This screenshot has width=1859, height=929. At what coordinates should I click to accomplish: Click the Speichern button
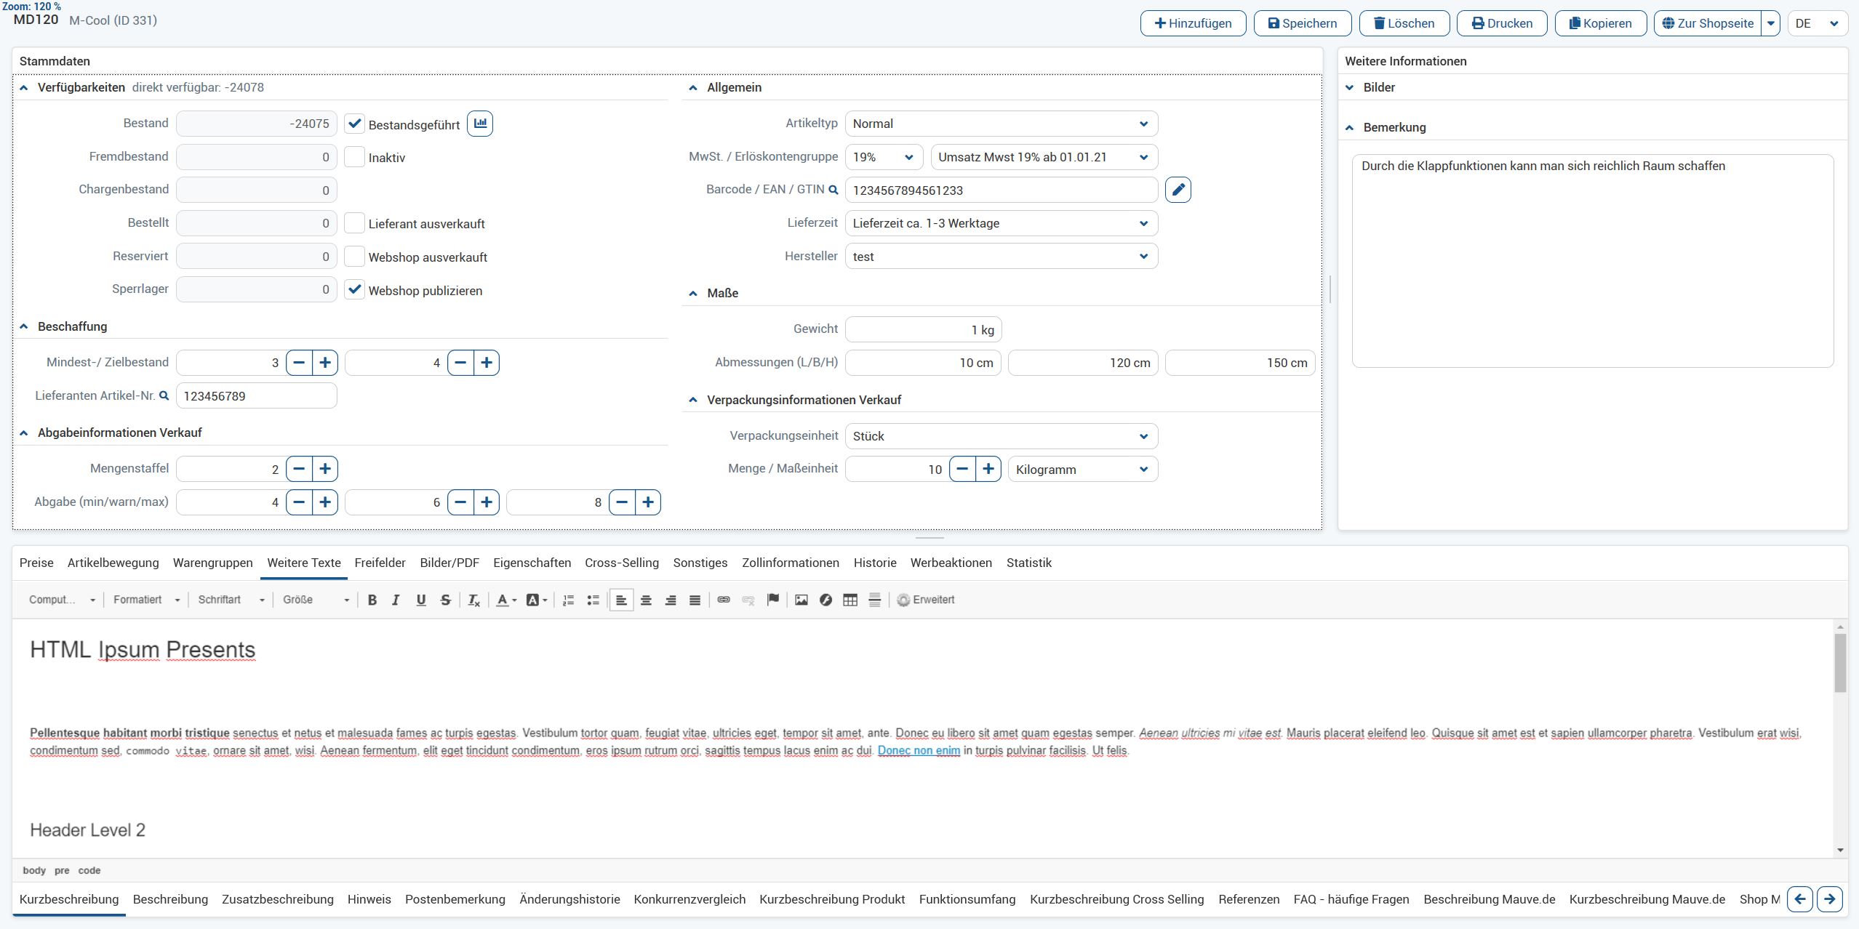[1302, 23]
